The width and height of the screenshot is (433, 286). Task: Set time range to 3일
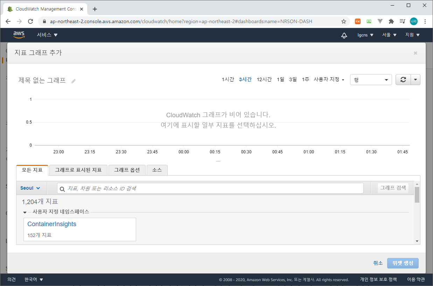pyautogui.click(x=293, y=79)
